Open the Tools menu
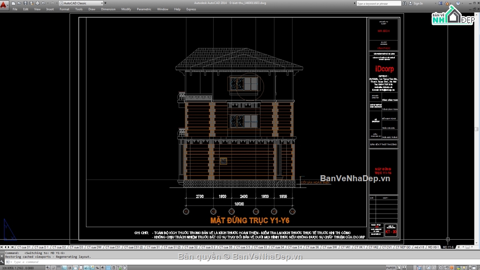This screenshot has width=480, height=270. [79, 9]
